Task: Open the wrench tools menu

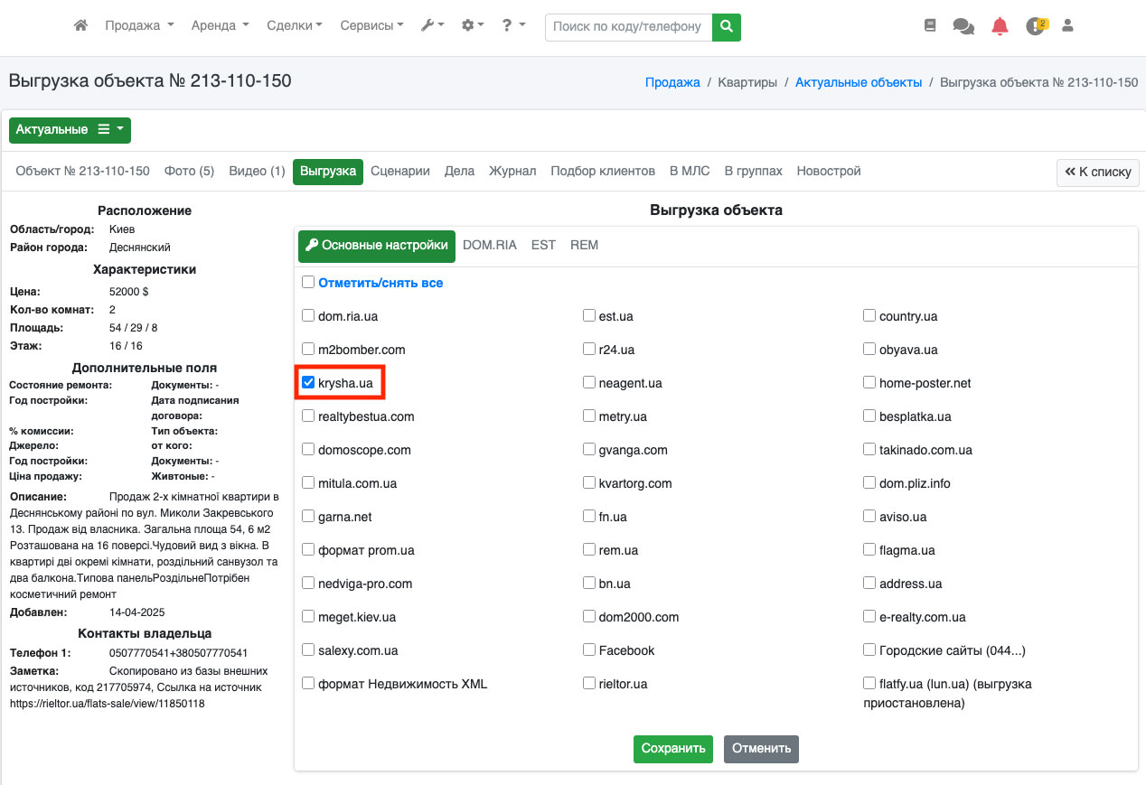Action: (x=432, y=26)
